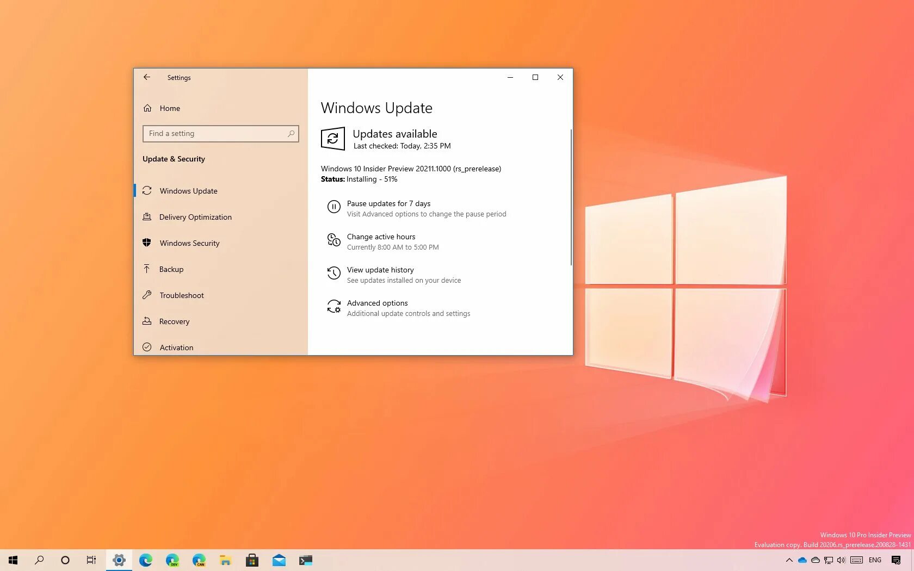
Task: Open View update history
Action: coord(394,275)
